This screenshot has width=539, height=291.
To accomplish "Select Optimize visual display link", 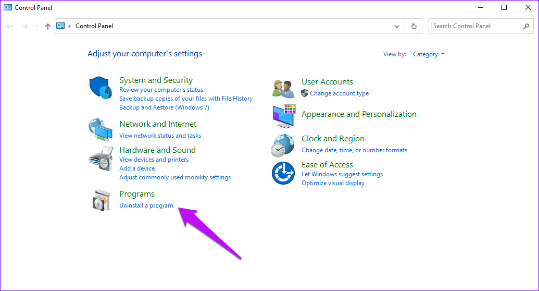I will 333,183.
